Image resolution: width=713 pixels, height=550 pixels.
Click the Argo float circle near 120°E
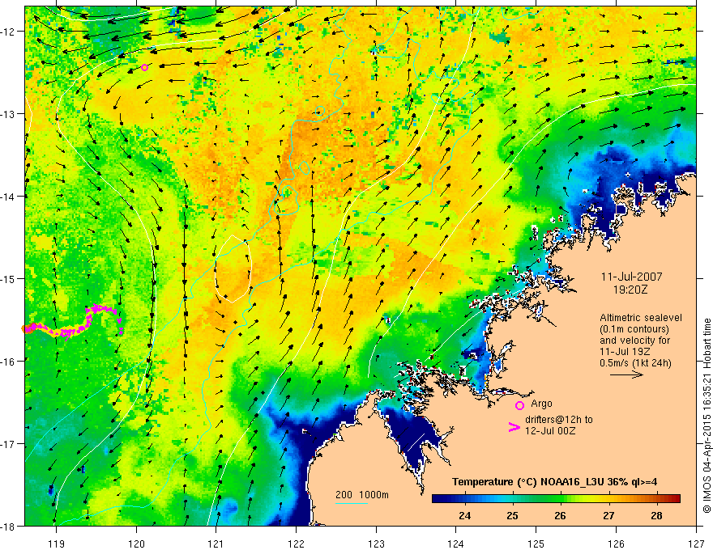tap(144, 68)
